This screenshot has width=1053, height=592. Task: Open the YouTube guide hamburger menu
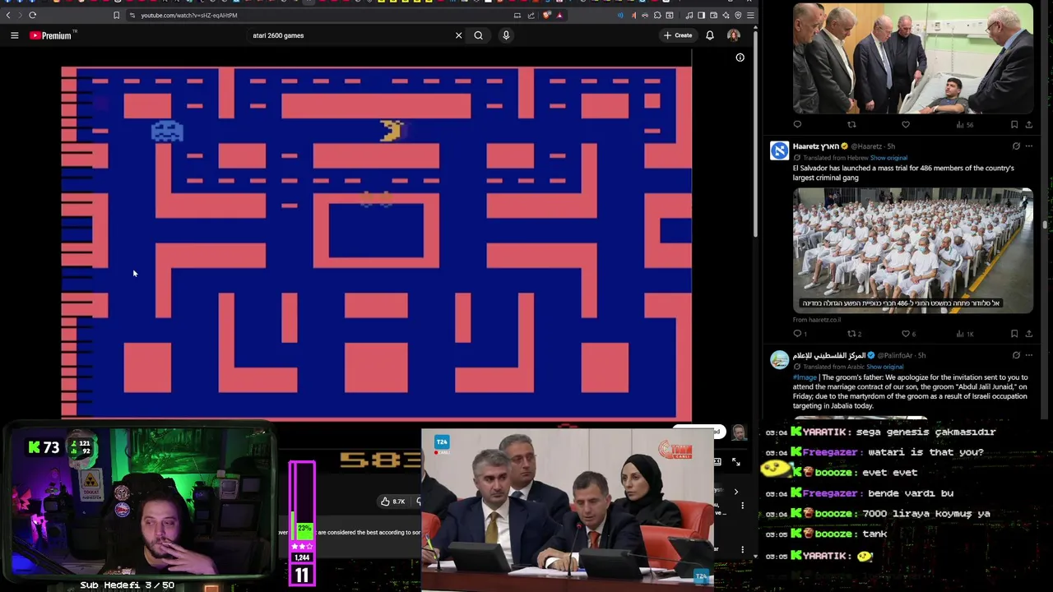[x=14, y=35]
